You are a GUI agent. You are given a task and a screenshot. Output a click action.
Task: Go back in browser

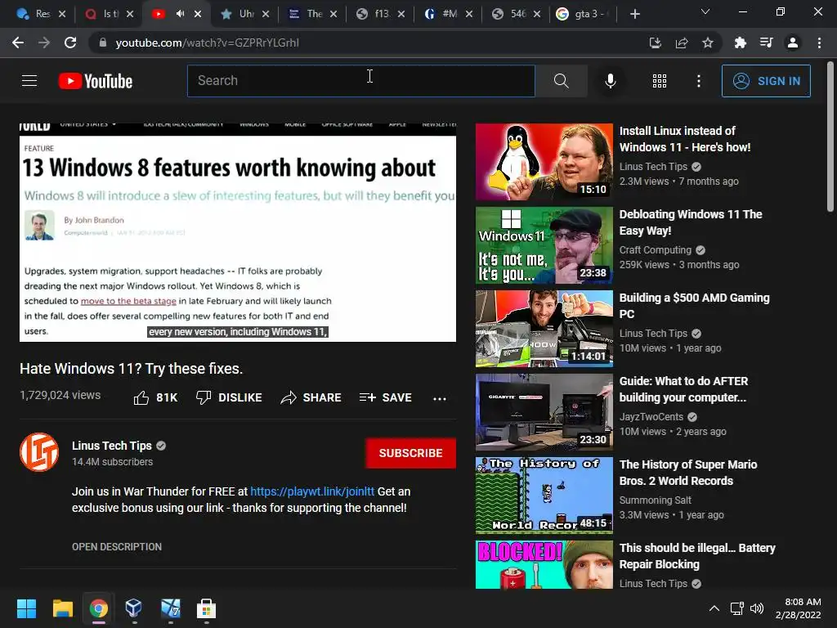pos(18,43)
